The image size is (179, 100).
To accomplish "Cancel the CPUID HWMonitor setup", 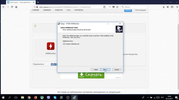I will point(117,70).
